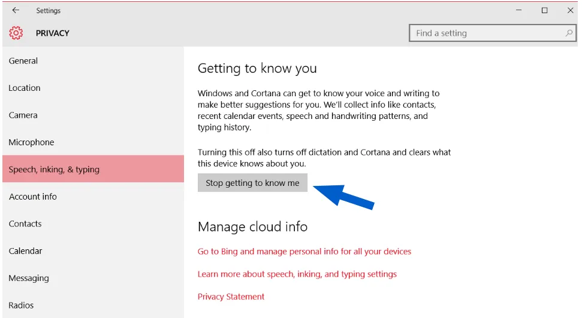Open the General privacy section
Viewport: 582px width, 318px height.
tap(93, 61)
